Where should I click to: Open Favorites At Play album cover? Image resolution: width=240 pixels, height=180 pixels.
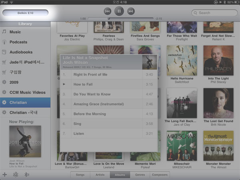pyautogui.click(x=72, y=27)
